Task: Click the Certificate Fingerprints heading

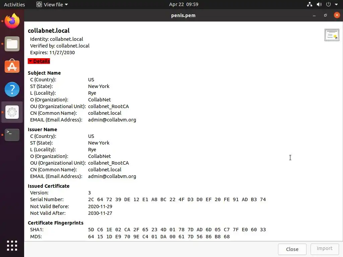Action: pos(56,223)
